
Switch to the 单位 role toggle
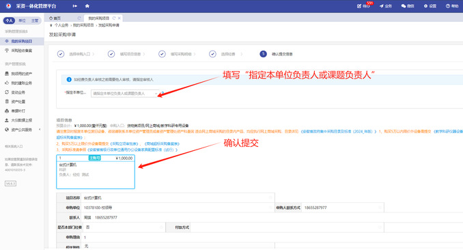point(22,20)
